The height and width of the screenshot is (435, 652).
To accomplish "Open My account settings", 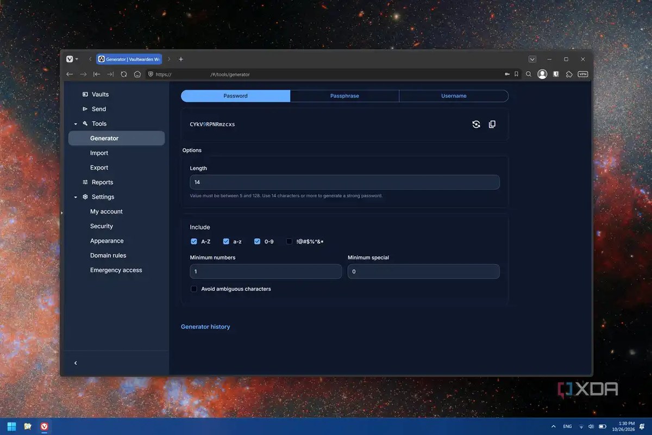I will point(106,212).
